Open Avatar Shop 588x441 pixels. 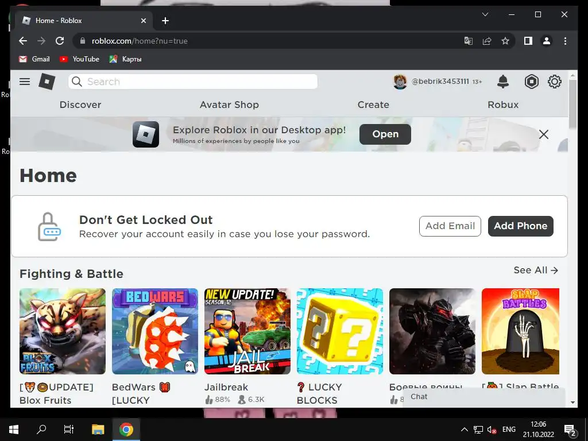(229, 105)
